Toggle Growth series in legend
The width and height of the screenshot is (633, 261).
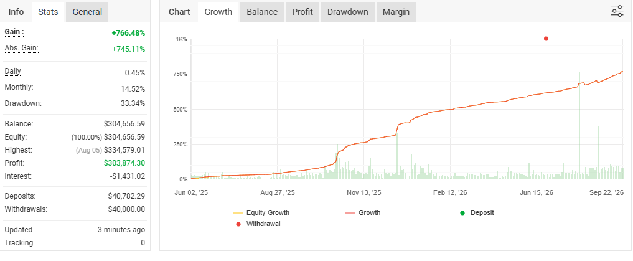click(363, 212)
